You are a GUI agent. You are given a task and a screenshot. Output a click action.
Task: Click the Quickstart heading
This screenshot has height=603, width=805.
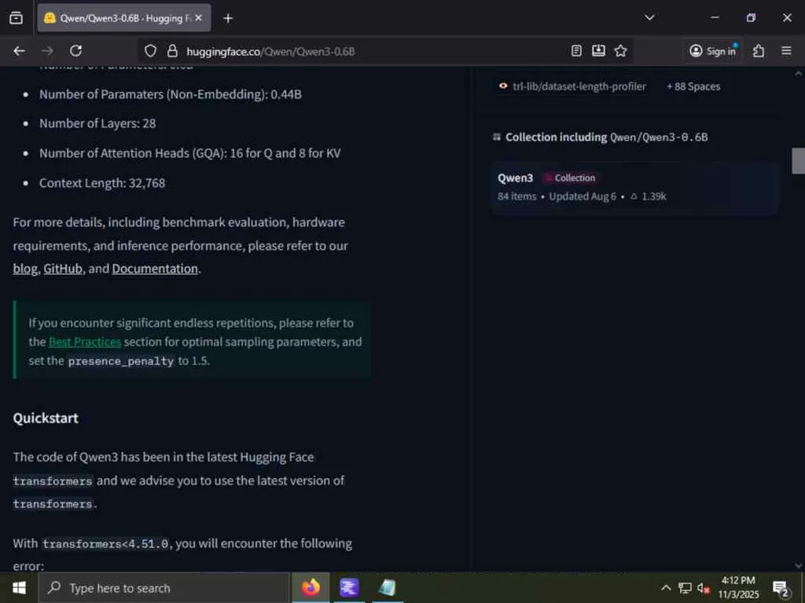(46, 418)
